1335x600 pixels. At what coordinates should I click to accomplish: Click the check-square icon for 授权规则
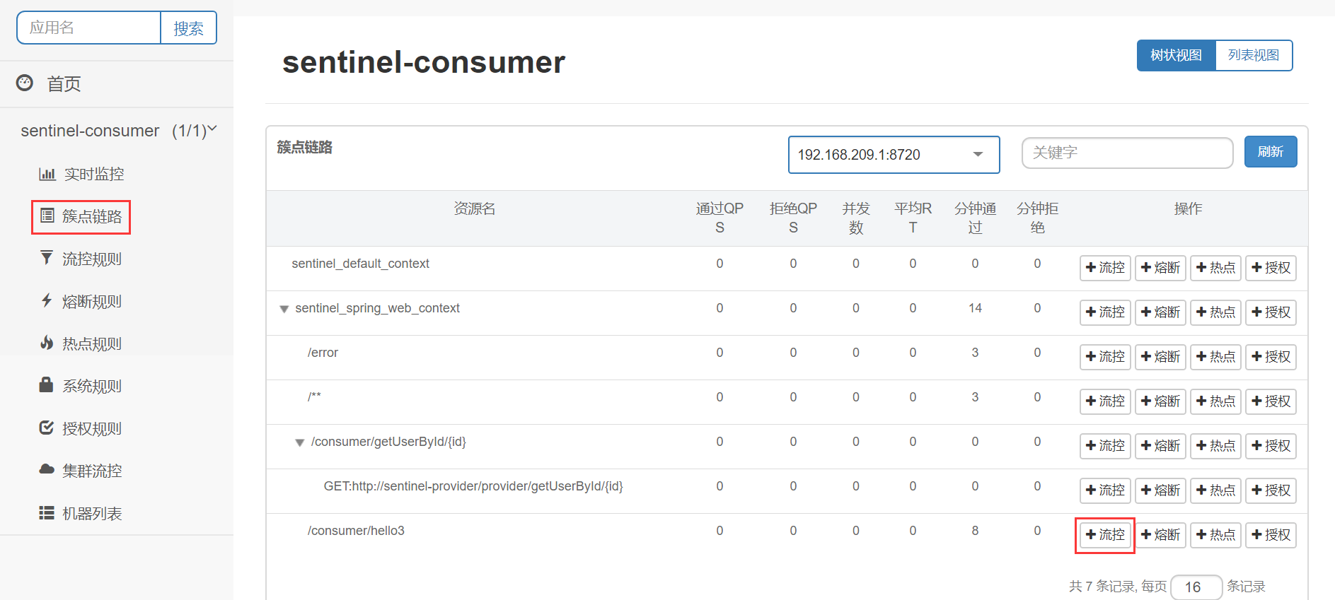tap(47, 428)
